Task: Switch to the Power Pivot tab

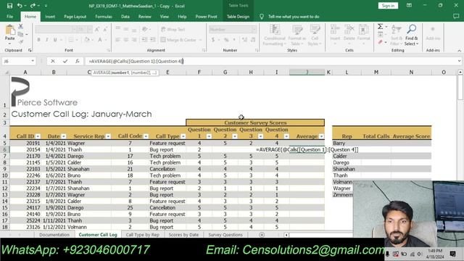Action: (206, 17)
